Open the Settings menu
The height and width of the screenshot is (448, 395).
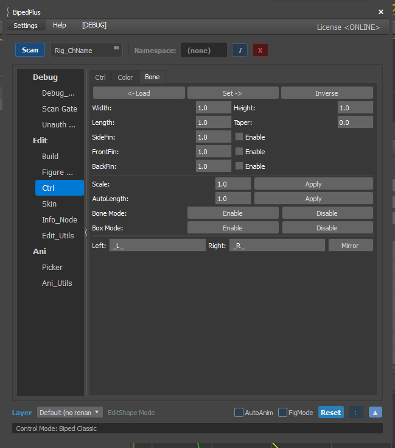[26, 26]
